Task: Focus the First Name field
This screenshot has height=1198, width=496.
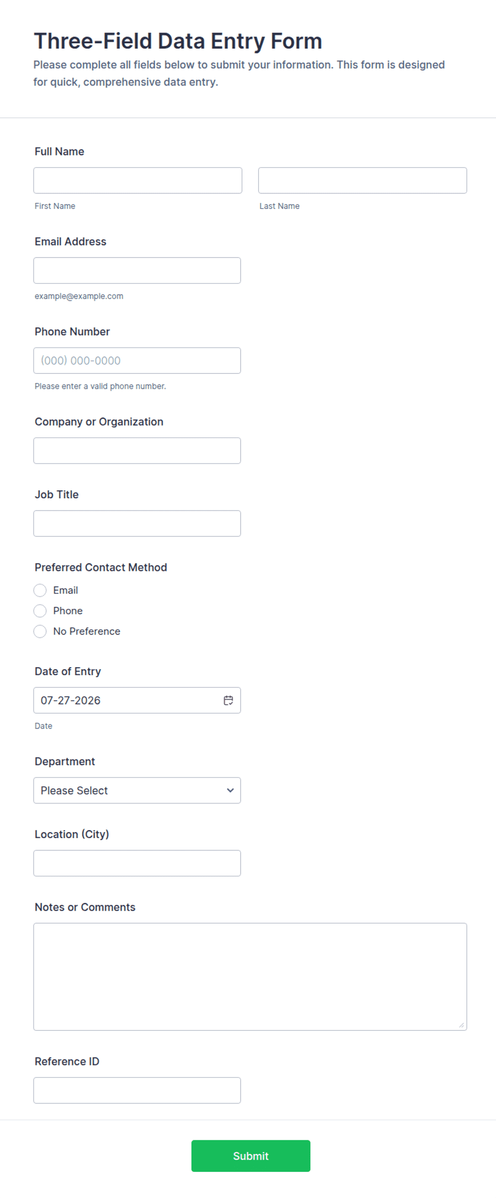Action: [x=138, y=181]
